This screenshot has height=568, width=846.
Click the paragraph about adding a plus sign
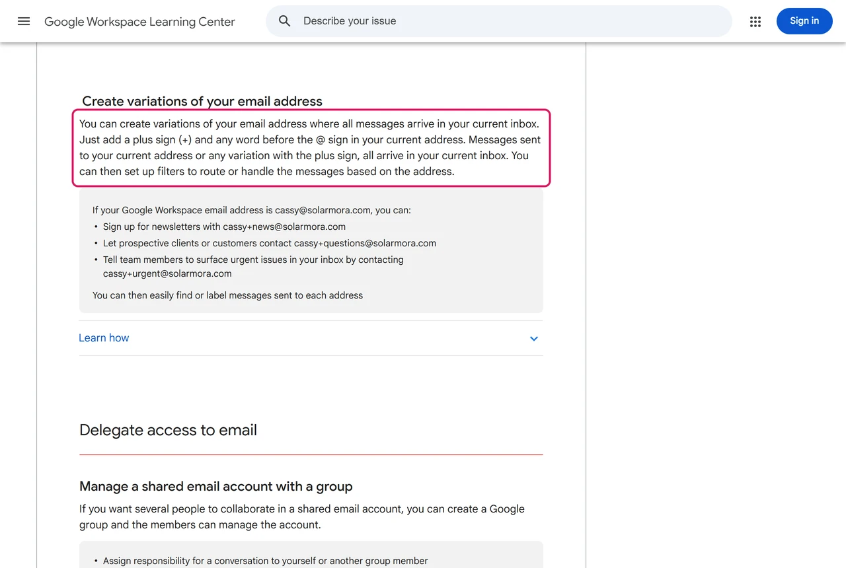point(311,148)
